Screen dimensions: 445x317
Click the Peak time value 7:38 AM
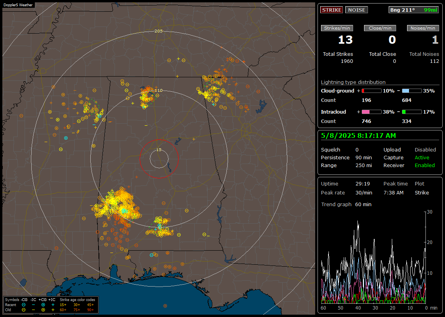pyautogui.click(x=393, y=192)
